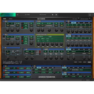Switch to the VOICES tab
This screenshot has height=94, width=94.
[10, 19]
